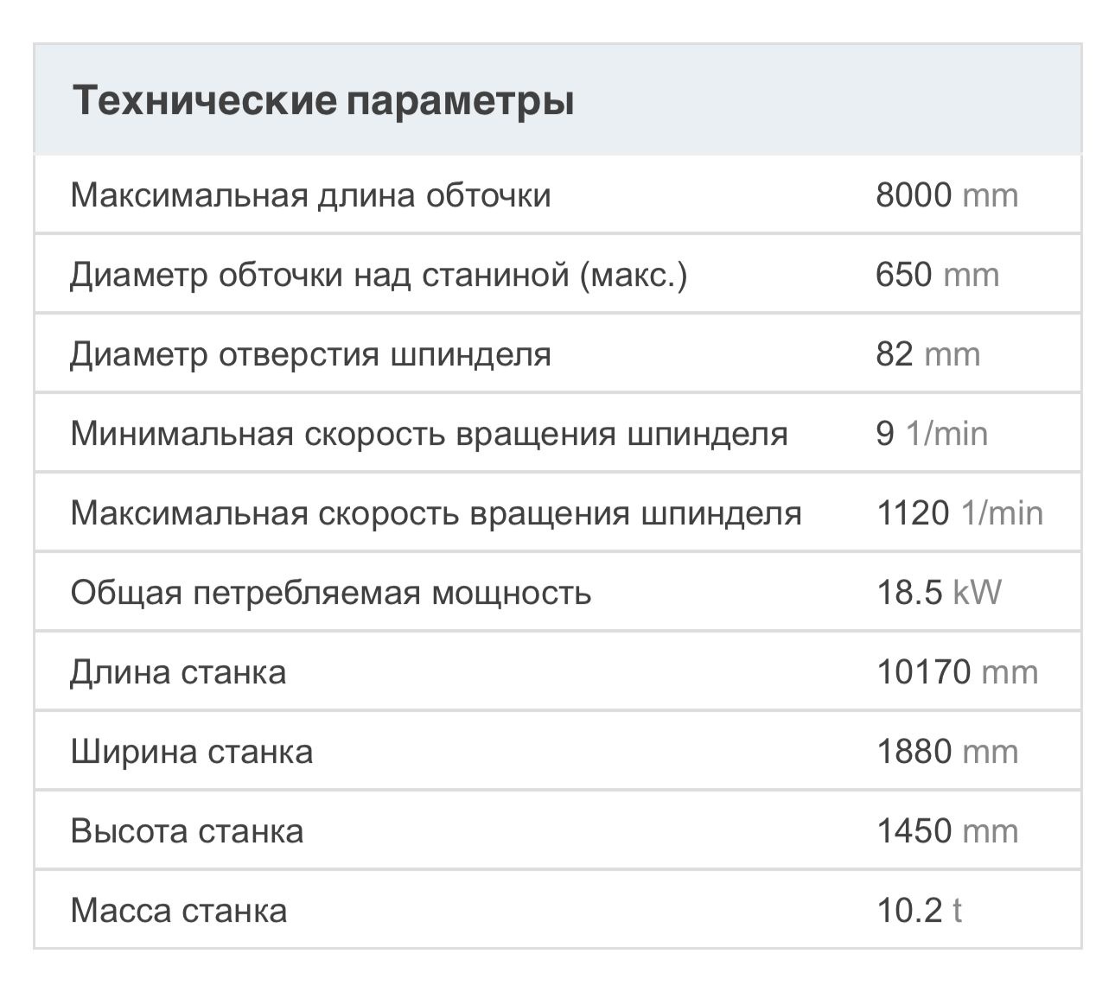Viewport: 1115px width, 985px height.
Task: Select "Максимальная скорость вращения шпинделя" label
Action: pos(436,513)
